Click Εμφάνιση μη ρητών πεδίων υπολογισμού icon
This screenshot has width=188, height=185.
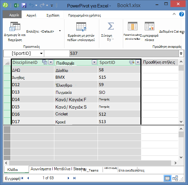point(81,27)
